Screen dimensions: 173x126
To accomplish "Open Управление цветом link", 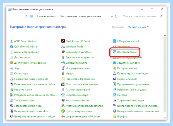I will pos(77,101).
